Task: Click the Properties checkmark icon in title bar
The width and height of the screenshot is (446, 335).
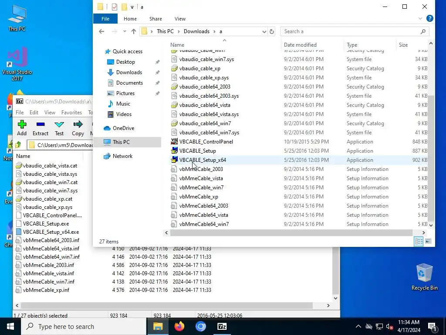Action: [x=115, y=7]
